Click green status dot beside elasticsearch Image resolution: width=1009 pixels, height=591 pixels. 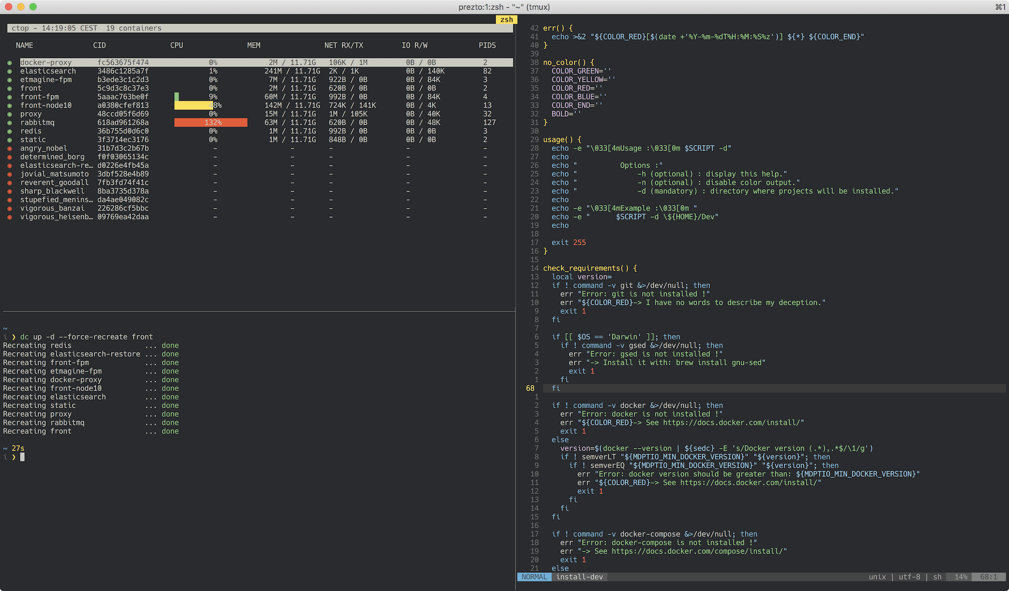click(9, 71)
